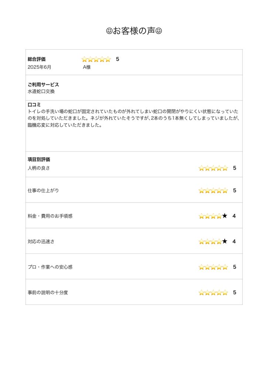Click the date 2025年6月

pos(40,67)
